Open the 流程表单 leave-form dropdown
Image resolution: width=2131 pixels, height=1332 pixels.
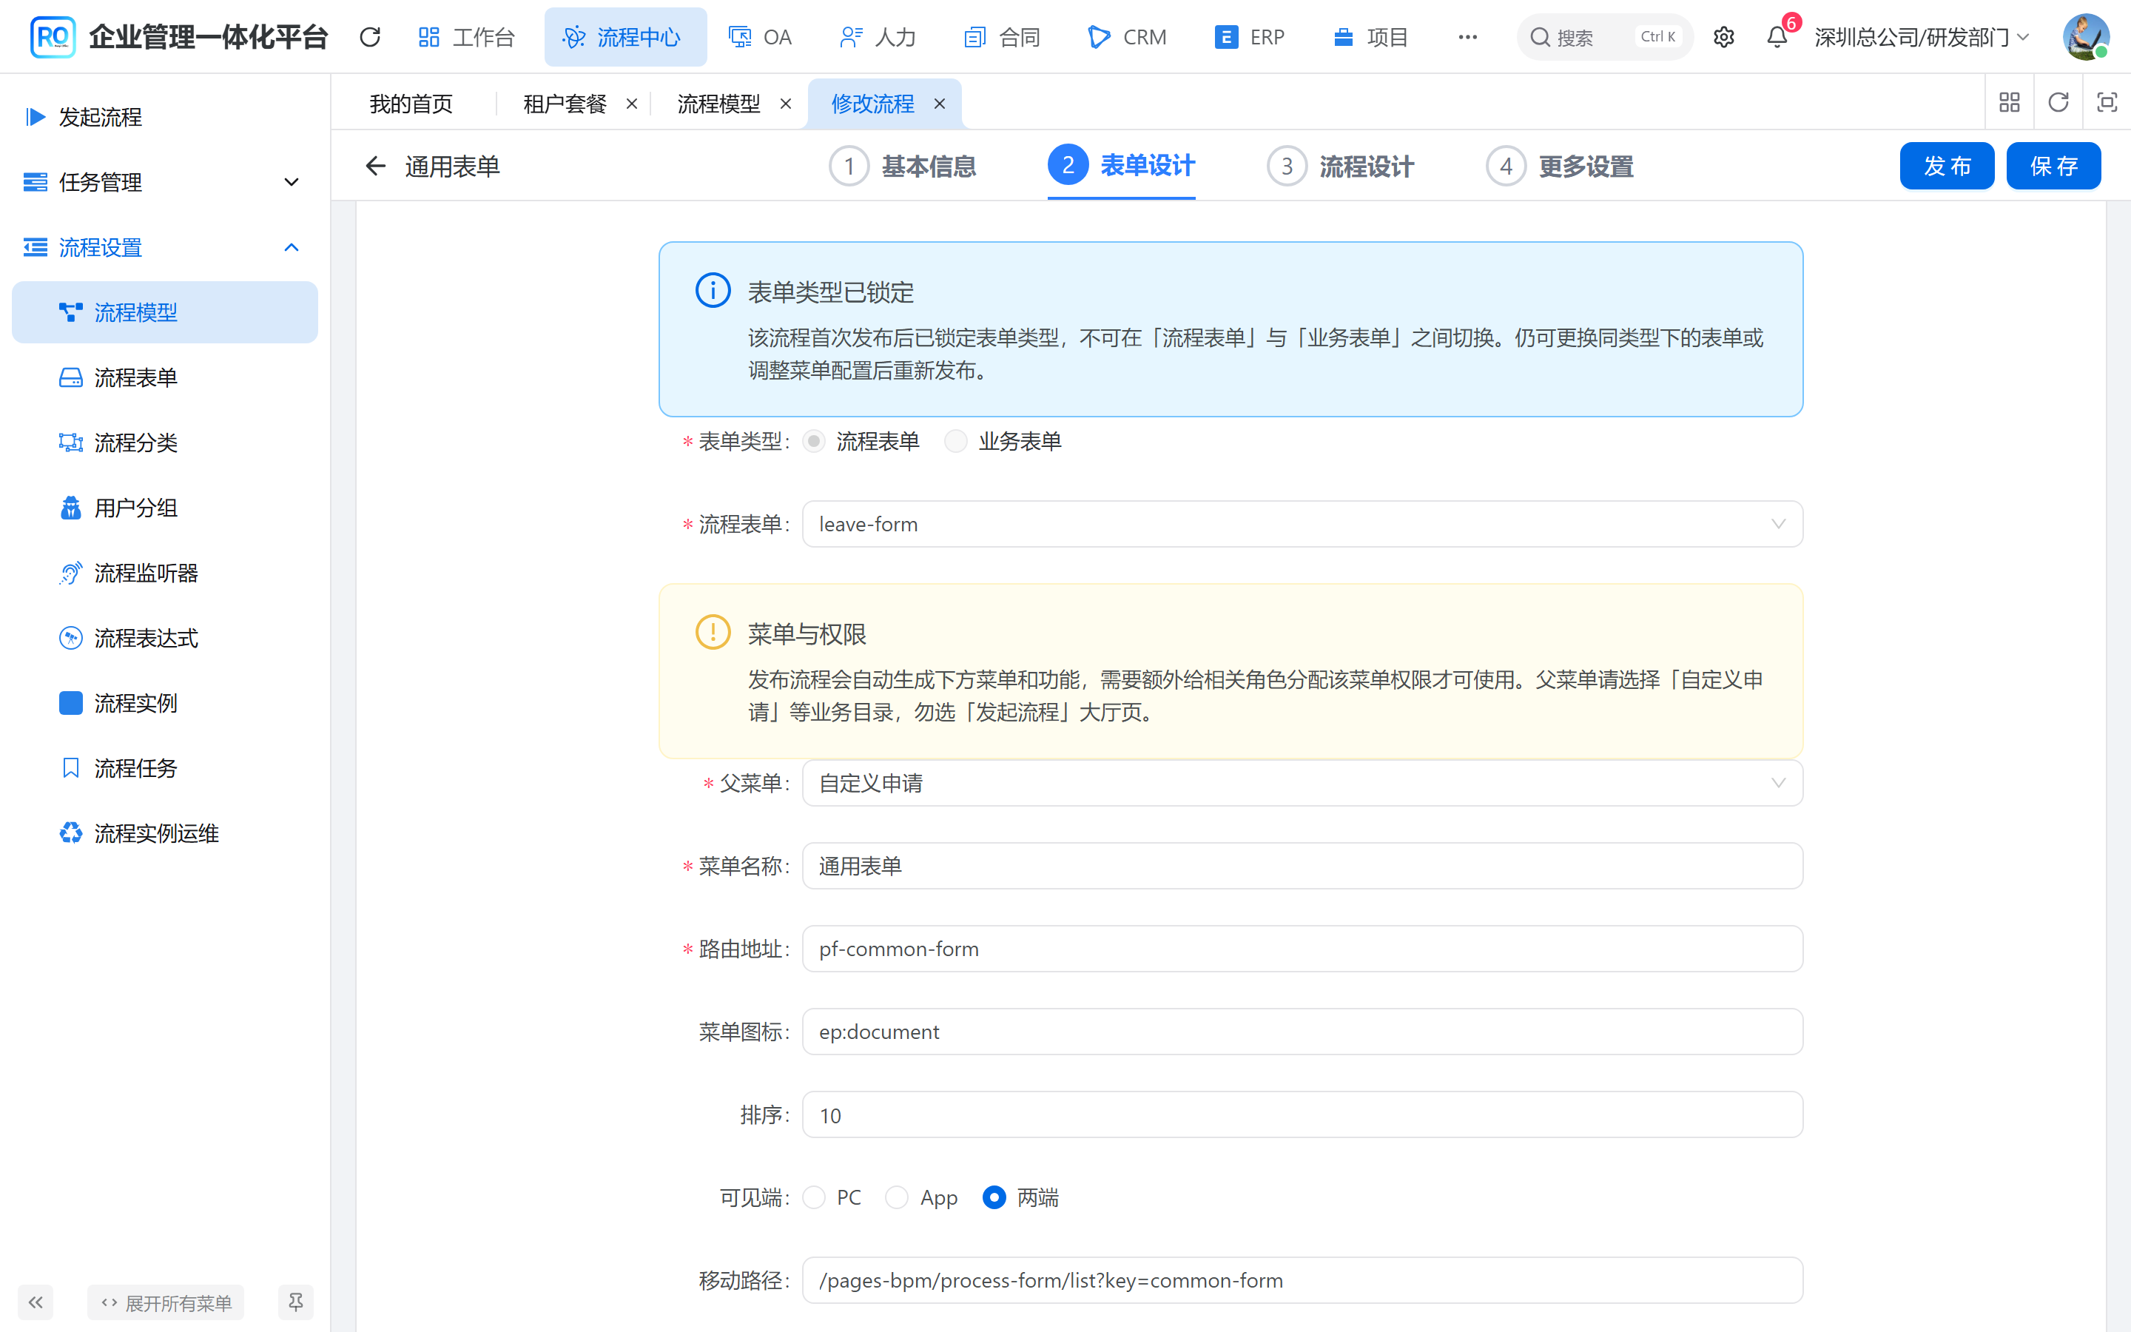(1302, 524)
